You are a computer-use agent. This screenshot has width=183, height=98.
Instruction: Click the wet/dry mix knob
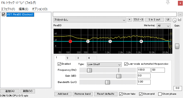pos(175,20)
